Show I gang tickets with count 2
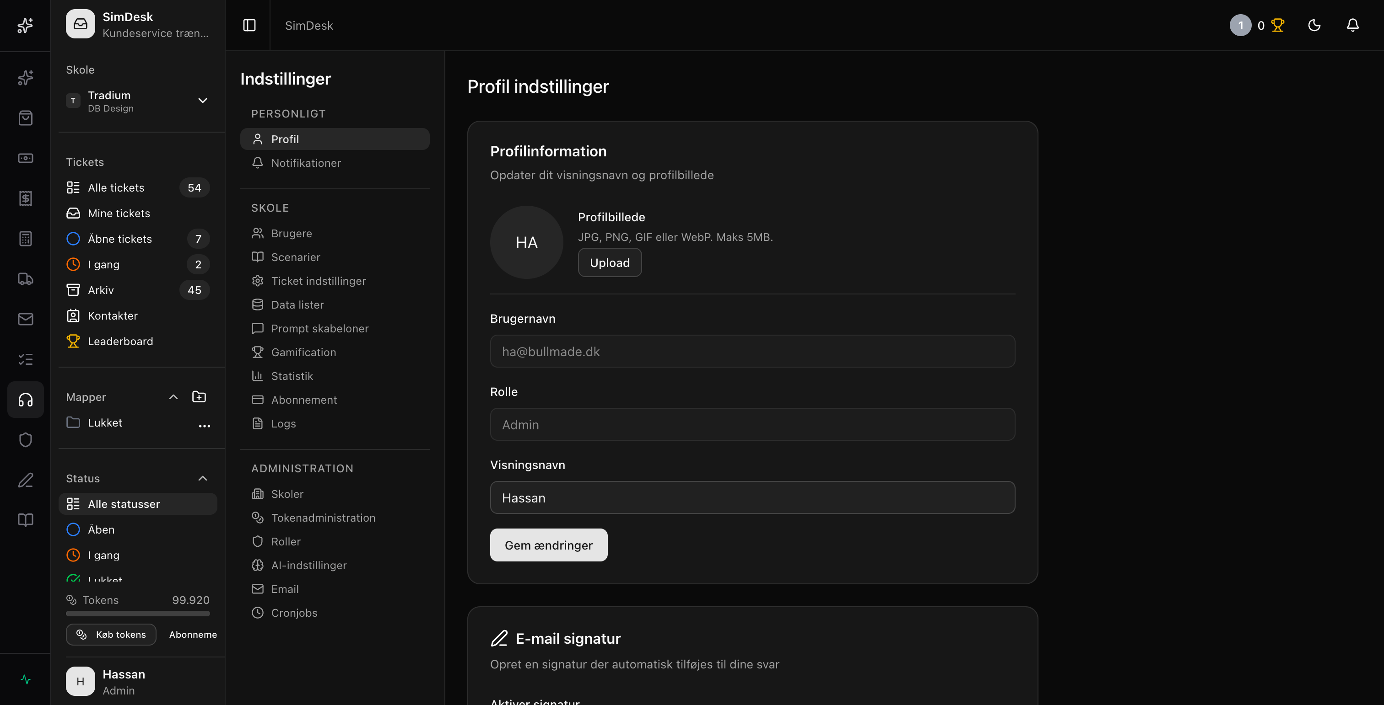The image size is (1384, 705). pos(138,265)
